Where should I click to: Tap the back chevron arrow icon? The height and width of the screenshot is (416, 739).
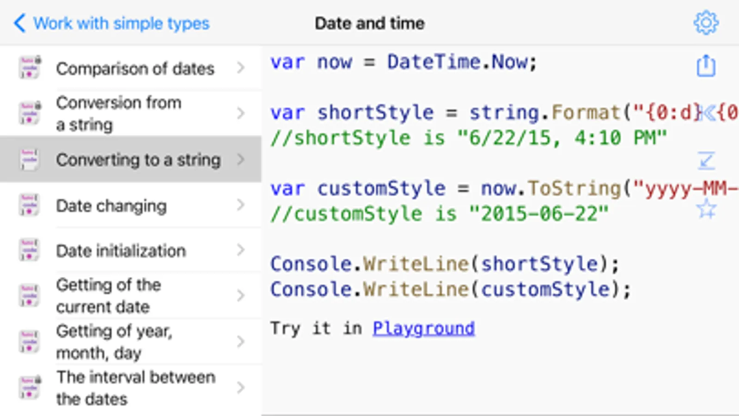click(x=19, y=23)
